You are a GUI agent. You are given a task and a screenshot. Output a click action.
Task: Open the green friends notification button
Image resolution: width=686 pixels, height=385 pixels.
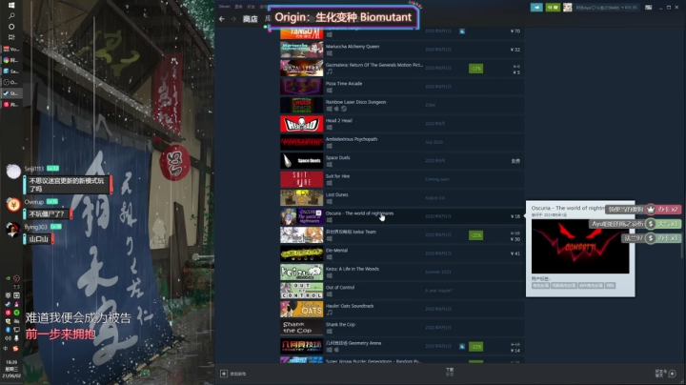[553, 8]
